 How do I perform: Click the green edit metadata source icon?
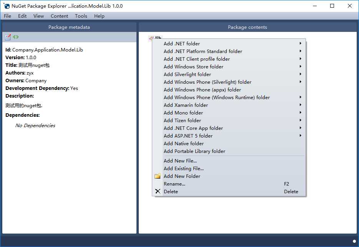point(16,37)
